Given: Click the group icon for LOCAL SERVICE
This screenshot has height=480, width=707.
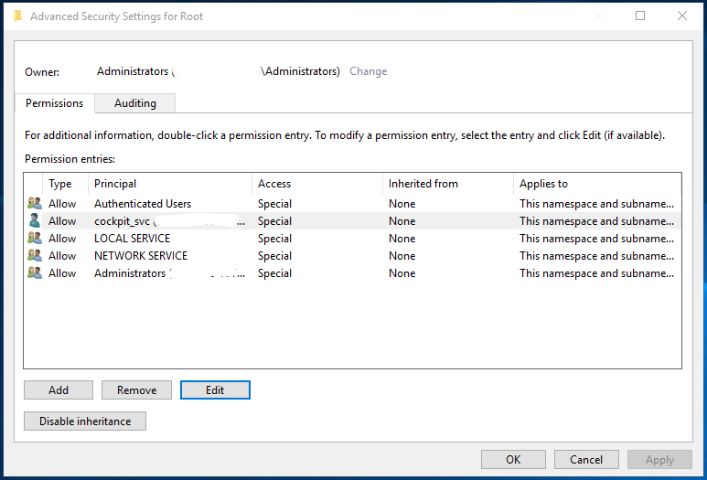Looking at the screenshot, I should click(x=35, y=238).
